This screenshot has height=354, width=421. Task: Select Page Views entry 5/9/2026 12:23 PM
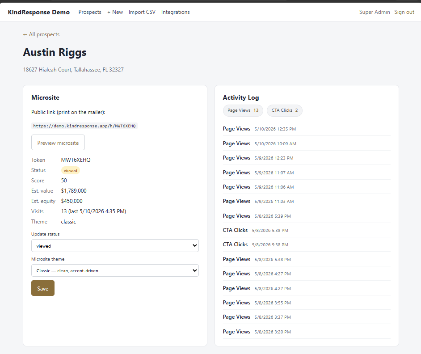click(306, 158)
